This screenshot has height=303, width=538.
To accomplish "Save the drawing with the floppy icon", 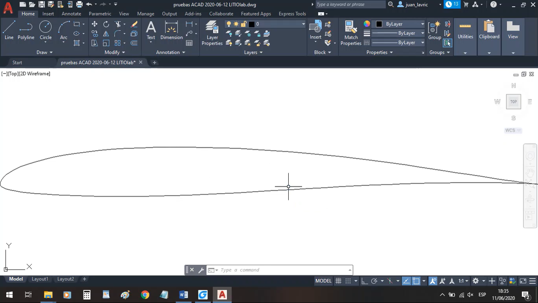I will coord(41,4).
